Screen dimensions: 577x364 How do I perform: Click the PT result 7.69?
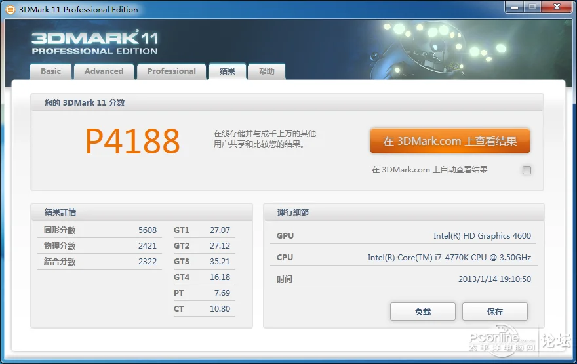222,293
